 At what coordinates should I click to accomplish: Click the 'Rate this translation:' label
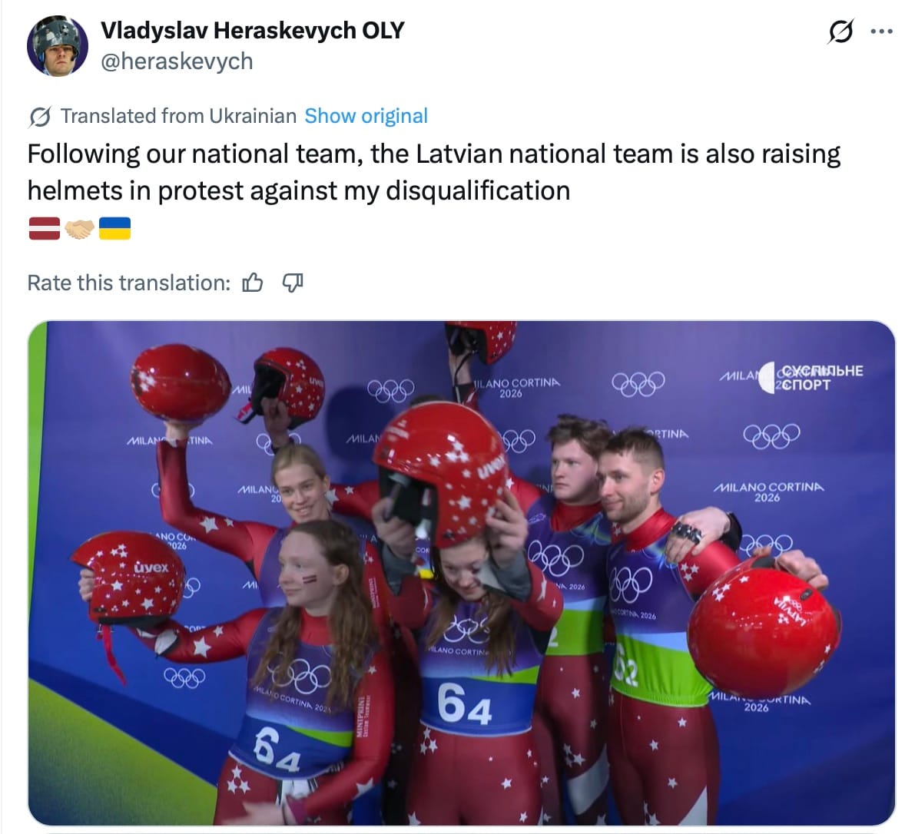coord(129,283)
